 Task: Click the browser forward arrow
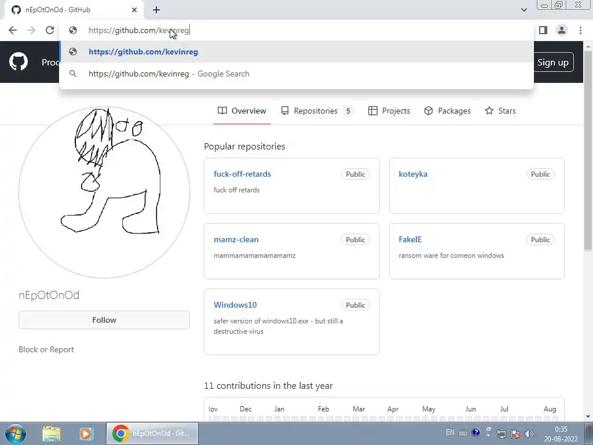(31, 30)
